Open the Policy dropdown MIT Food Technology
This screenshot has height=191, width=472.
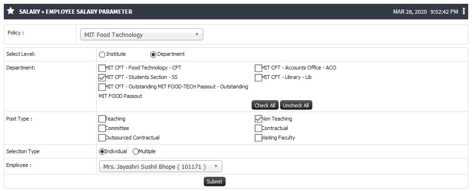[x=142, y=35]
